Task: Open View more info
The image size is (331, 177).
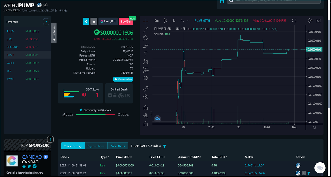Action: point(123,79)
